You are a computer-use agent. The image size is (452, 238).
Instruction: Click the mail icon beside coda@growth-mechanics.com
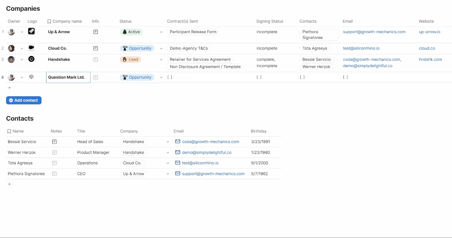(x=178, y=141)
